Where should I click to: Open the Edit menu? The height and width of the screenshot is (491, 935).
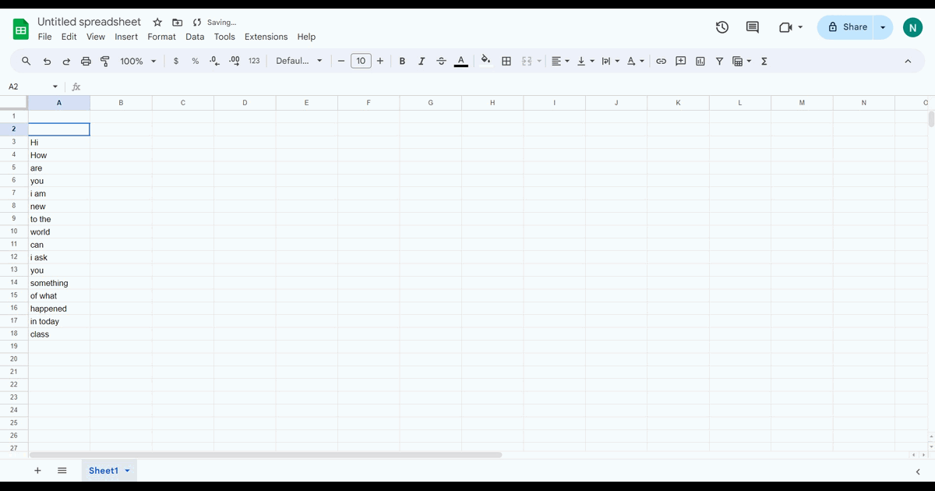pyautogui.click(x=69, y=37)
